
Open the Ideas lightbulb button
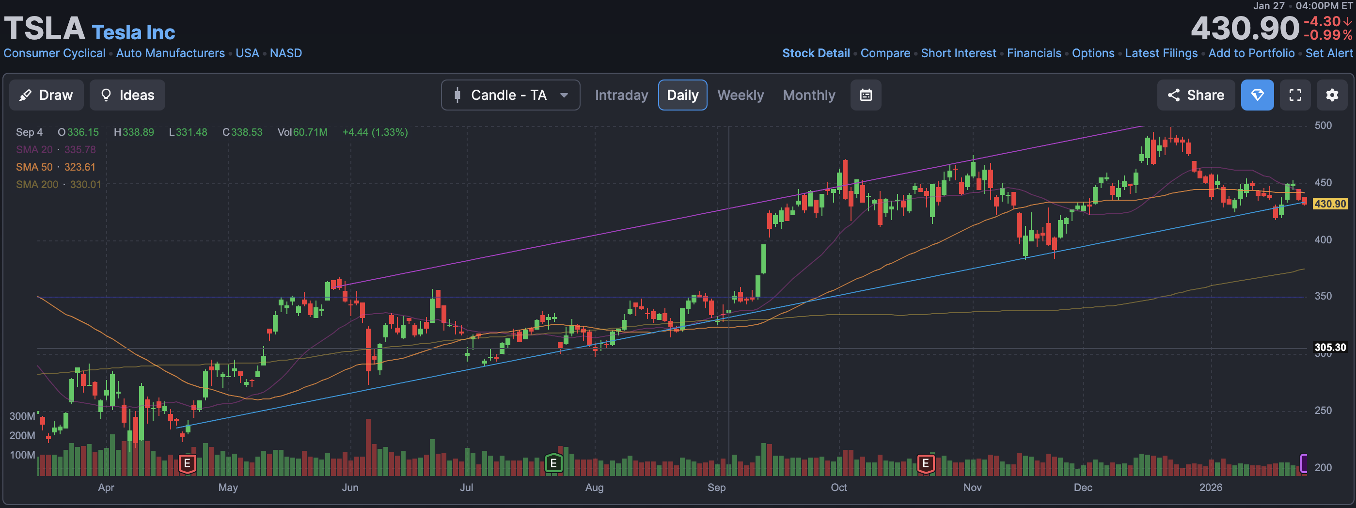tap(127, 95)
